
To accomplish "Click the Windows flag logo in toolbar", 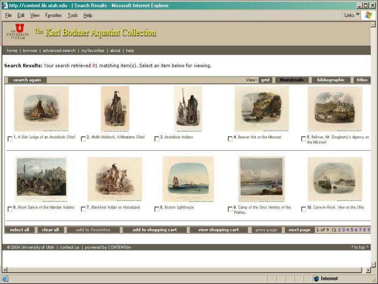I will (x=368, y=15).
